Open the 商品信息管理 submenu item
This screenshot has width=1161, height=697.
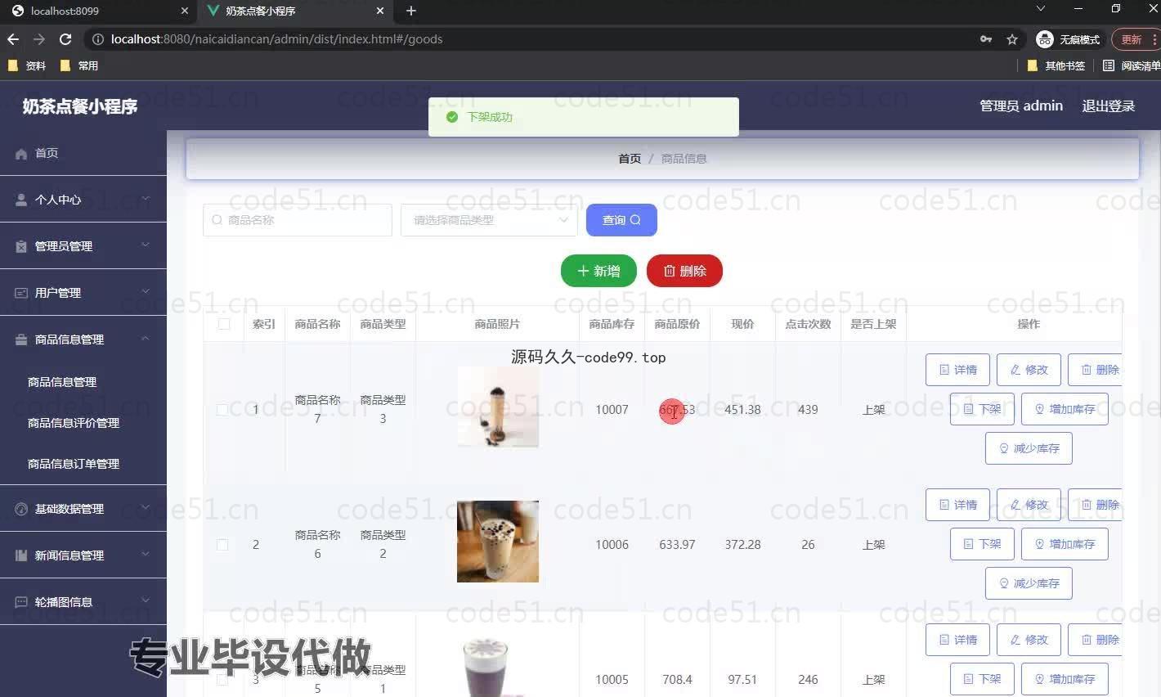click(x=62, y=382)
